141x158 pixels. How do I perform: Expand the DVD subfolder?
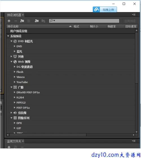(x=15, y=46)
